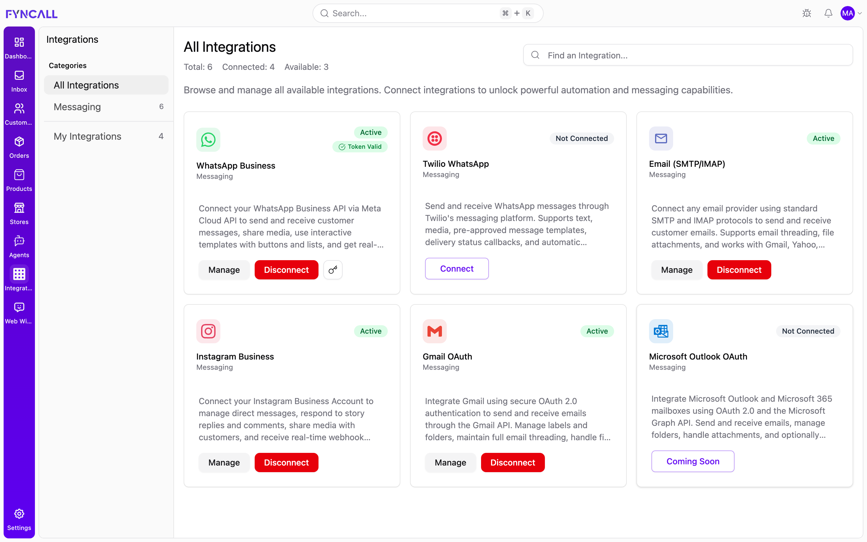Click the Email SMTP/IMAP envelope icon
This screenshot has height=542, width=867.
click(x=661, y=139)
